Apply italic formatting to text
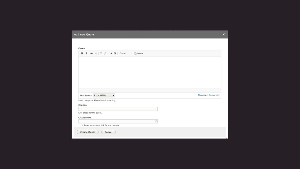 pos(86,53)
